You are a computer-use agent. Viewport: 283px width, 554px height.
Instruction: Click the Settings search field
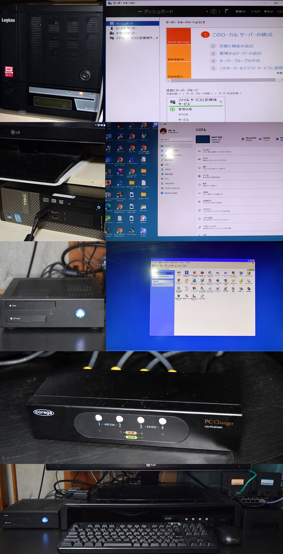tap(176, 139)
